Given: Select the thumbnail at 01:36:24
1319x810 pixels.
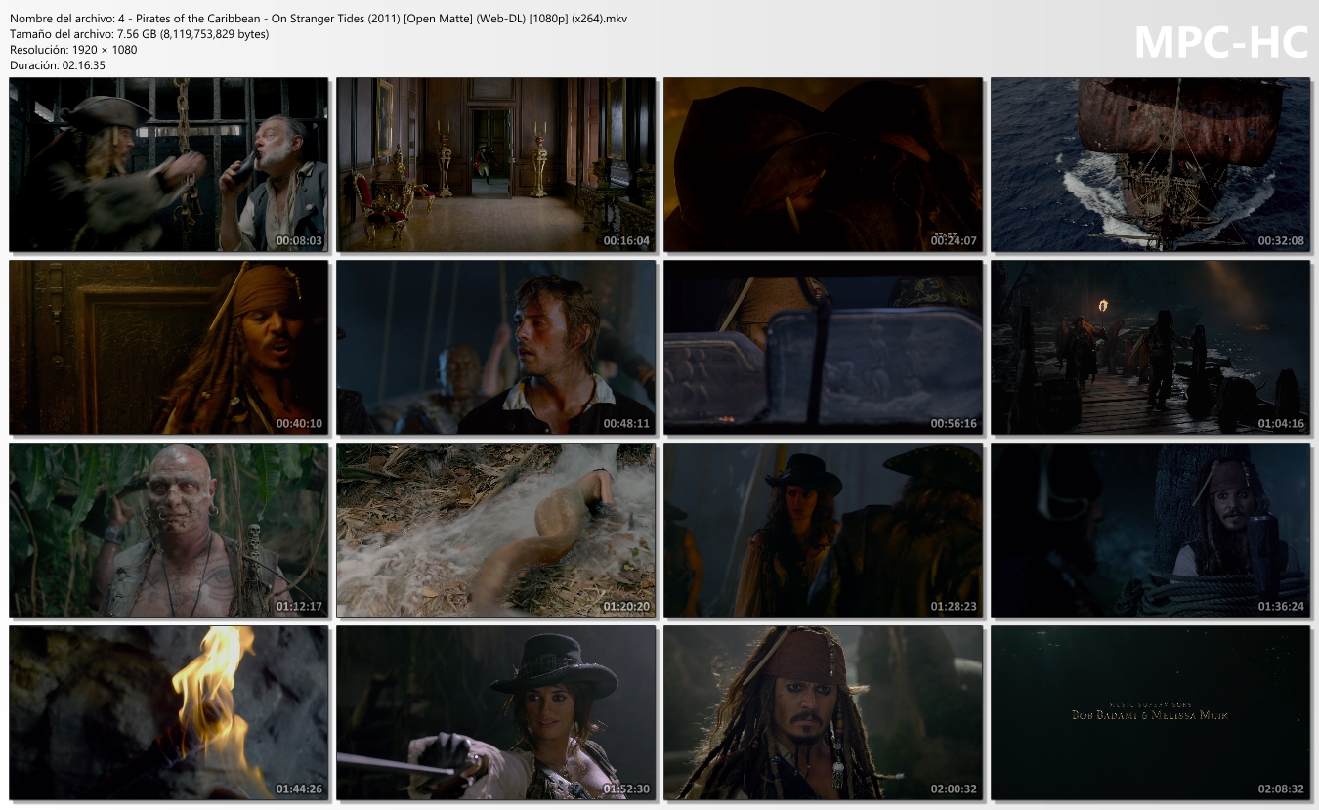Looking at the screenshot, I should [1151, 531].
